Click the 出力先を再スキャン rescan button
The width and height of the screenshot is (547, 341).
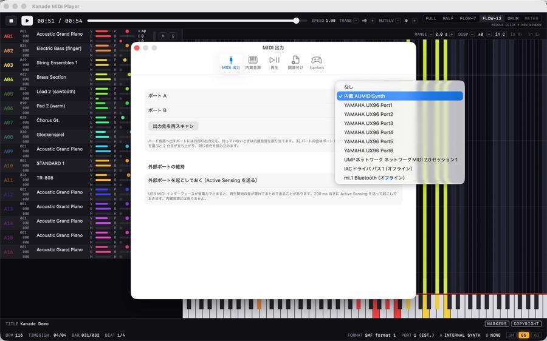(x=173, y=126)
